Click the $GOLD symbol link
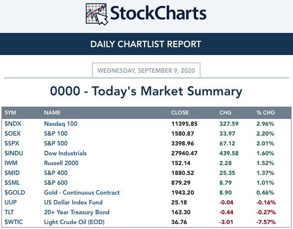 [x=15, y=193]
